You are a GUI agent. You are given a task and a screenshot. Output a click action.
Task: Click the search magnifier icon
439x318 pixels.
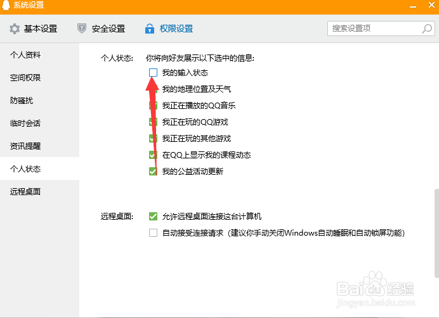427,29
